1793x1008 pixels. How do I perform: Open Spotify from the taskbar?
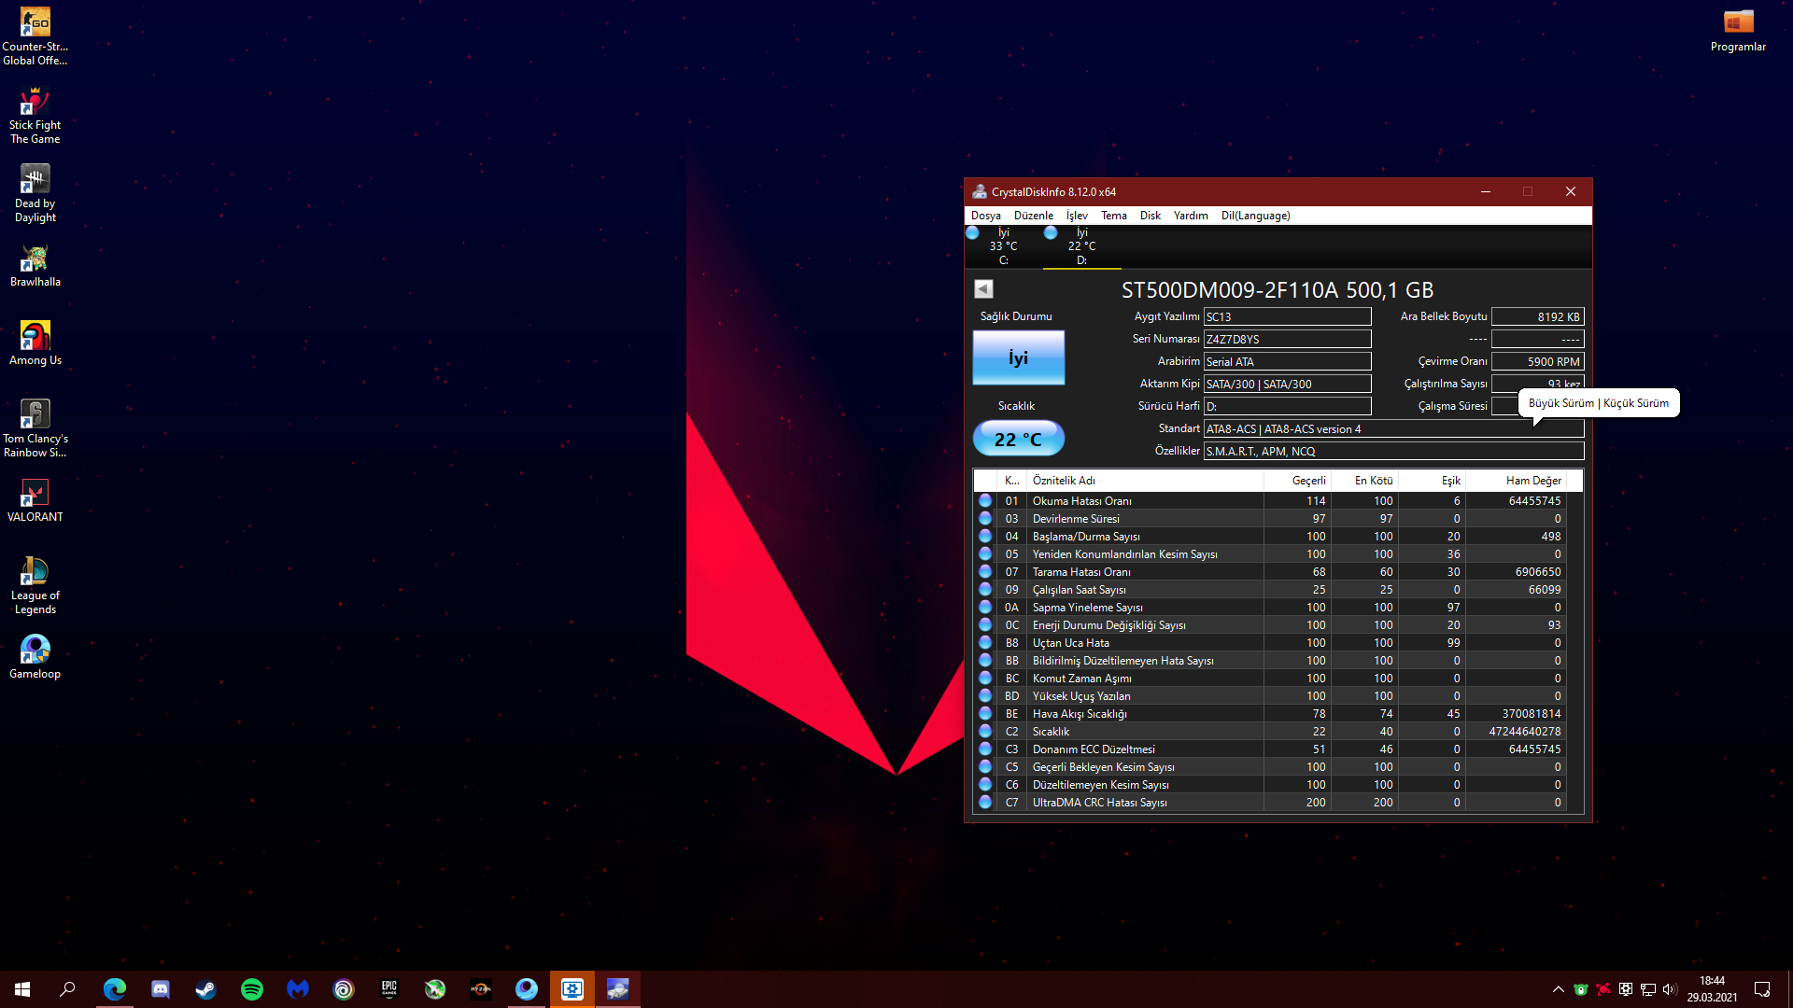[252, 989]
